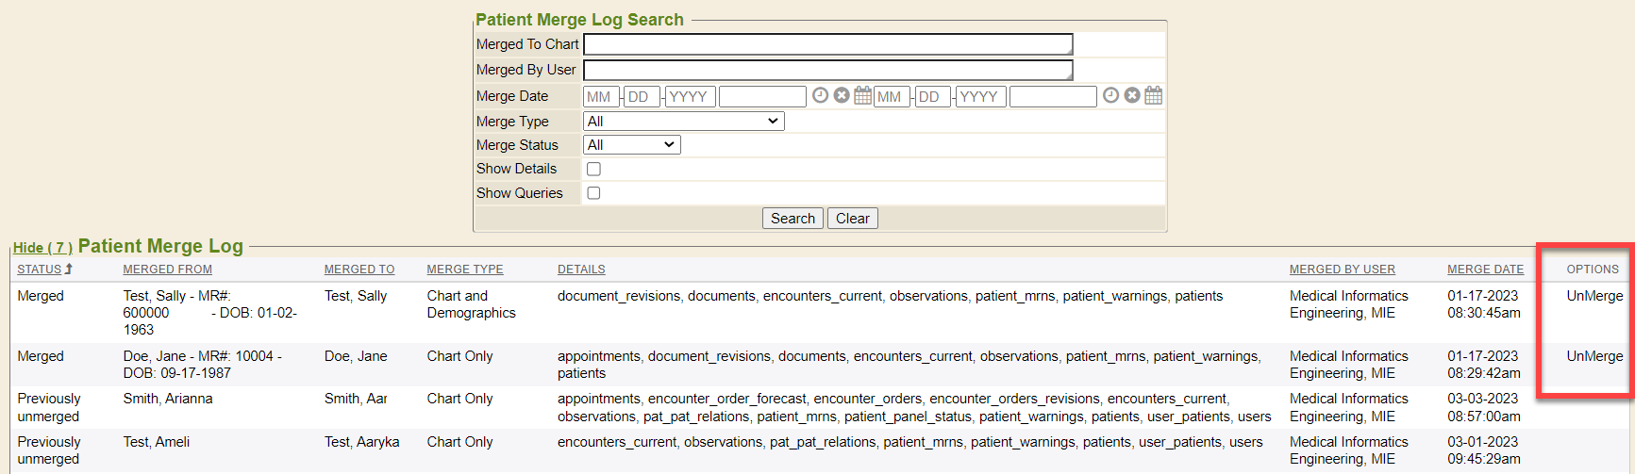The height and width of the screenshot is (474, 1635).
Task: Click the clock icon for end merge date
Action: coord(1110,95)
